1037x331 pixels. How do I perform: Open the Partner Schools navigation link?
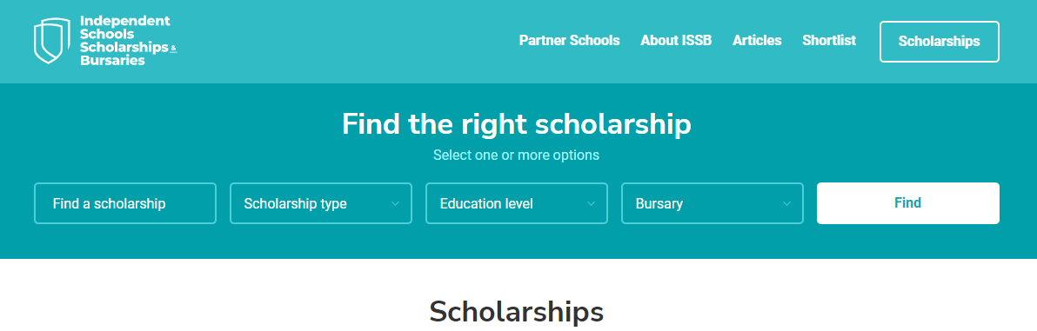click(x=570, y=40)
